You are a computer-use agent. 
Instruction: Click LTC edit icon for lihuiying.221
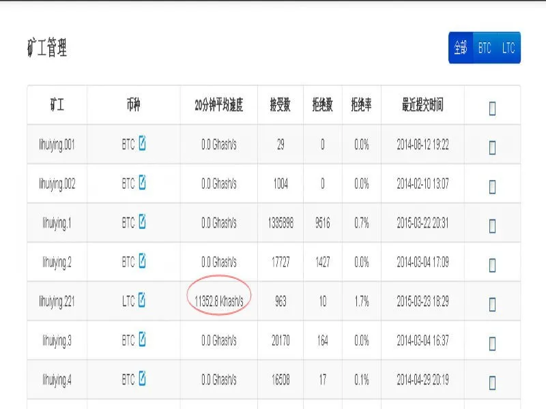pyautogui.click(x=142, y=300)
